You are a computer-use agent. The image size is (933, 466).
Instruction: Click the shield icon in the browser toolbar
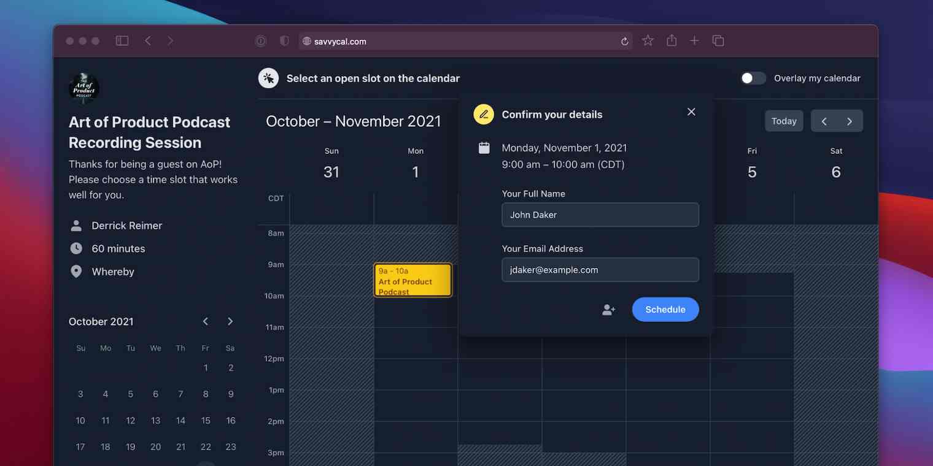point(284,40)
